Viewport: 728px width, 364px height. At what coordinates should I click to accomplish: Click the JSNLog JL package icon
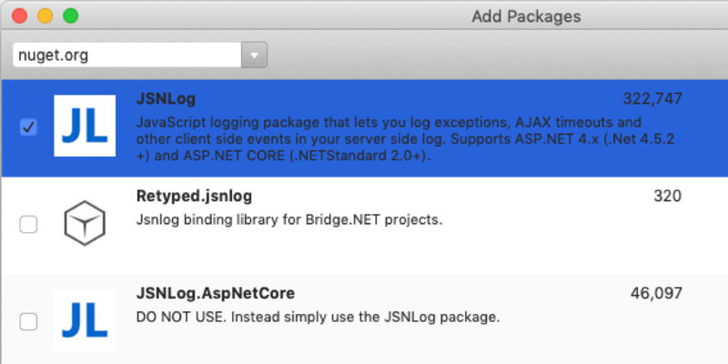tap(85, 126)
